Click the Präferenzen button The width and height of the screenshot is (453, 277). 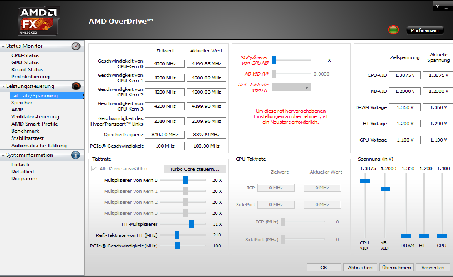click(425, 30)
